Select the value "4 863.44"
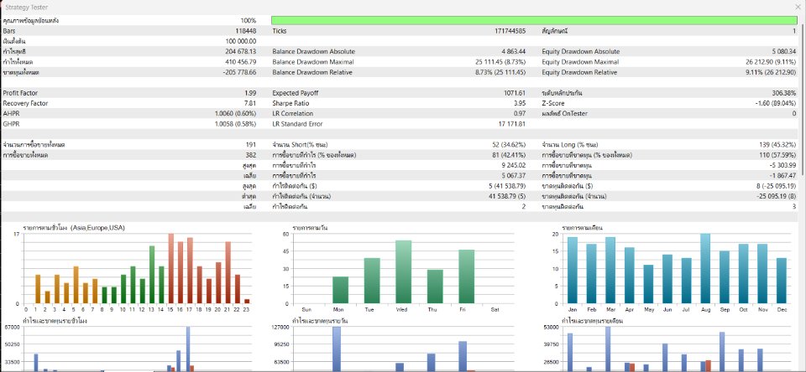This screenshot has height=372, width=806. [514, 51]
